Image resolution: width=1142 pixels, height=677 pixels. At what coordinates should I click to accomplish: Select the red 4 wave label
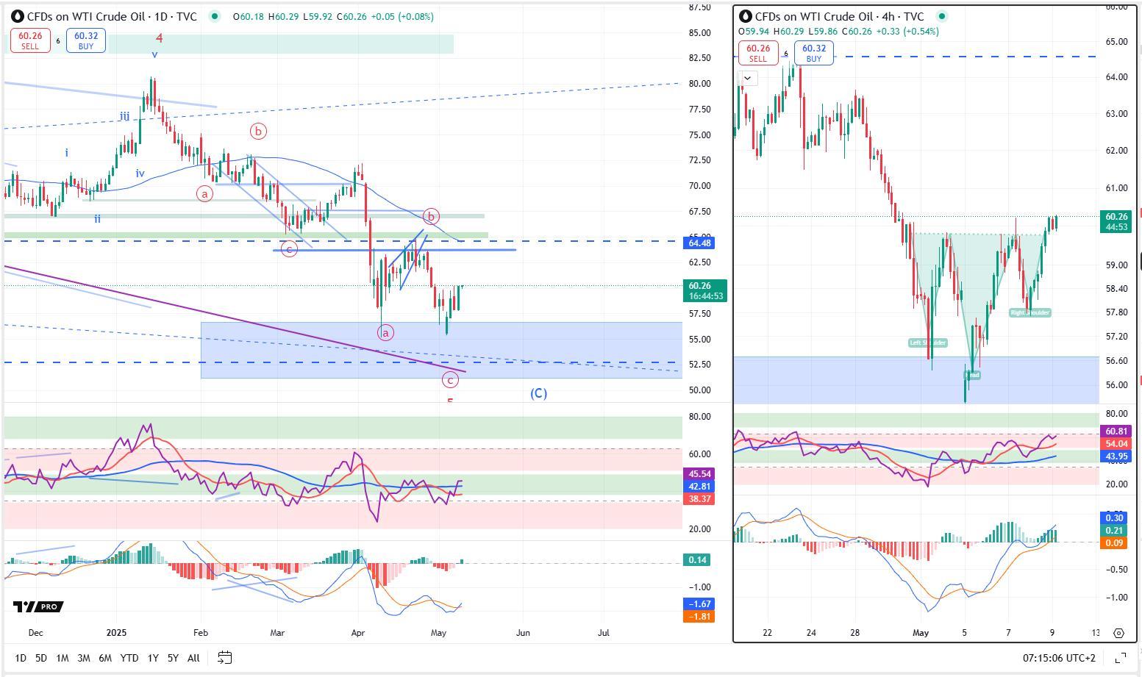159,37
